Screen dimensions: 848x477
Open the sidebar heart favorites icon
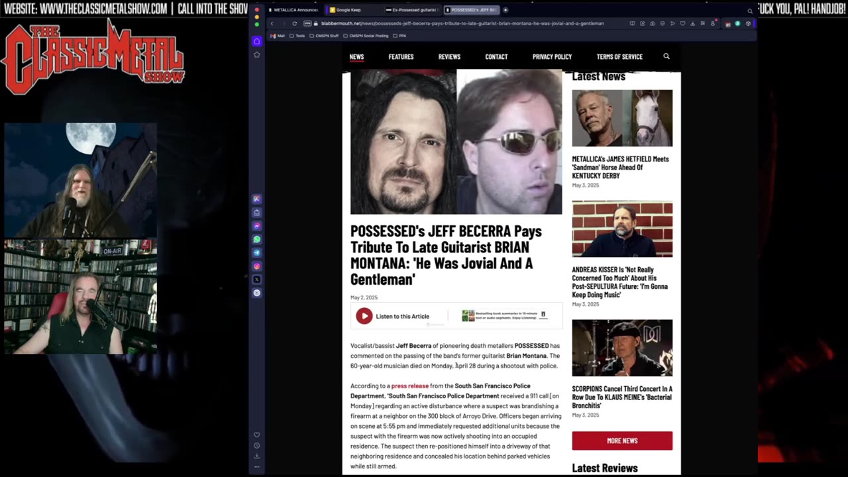(x=257, y=435)
